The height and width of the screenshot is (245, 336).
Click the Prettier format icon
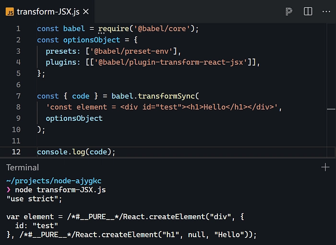(288, 12)
